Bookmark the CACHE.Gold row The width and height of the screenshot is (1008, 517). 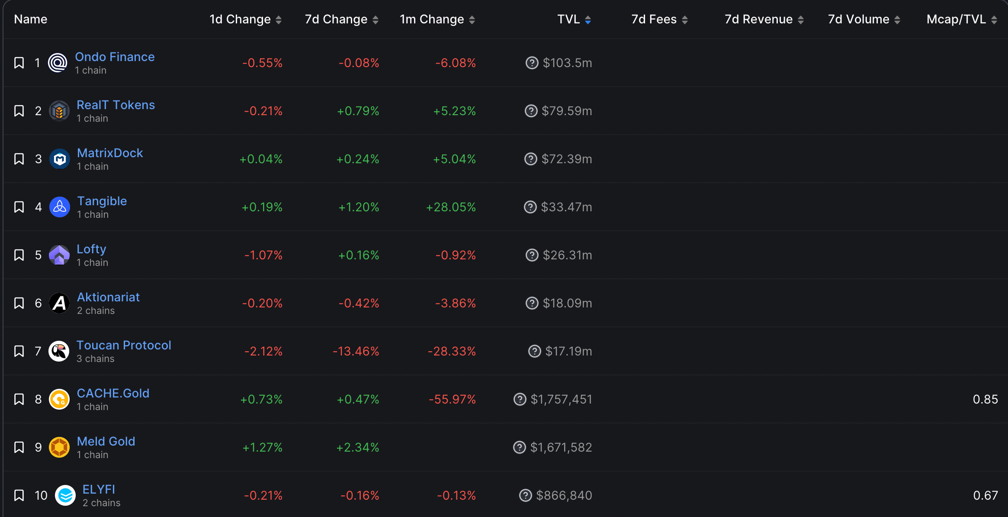(19, 399)
